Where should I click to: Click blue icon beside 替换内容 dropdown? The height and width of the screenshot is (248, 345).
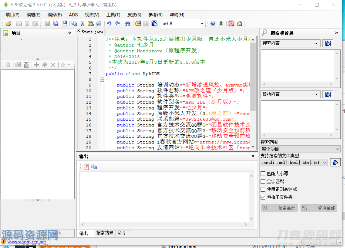pyautogui.click(x=328, y=94)
